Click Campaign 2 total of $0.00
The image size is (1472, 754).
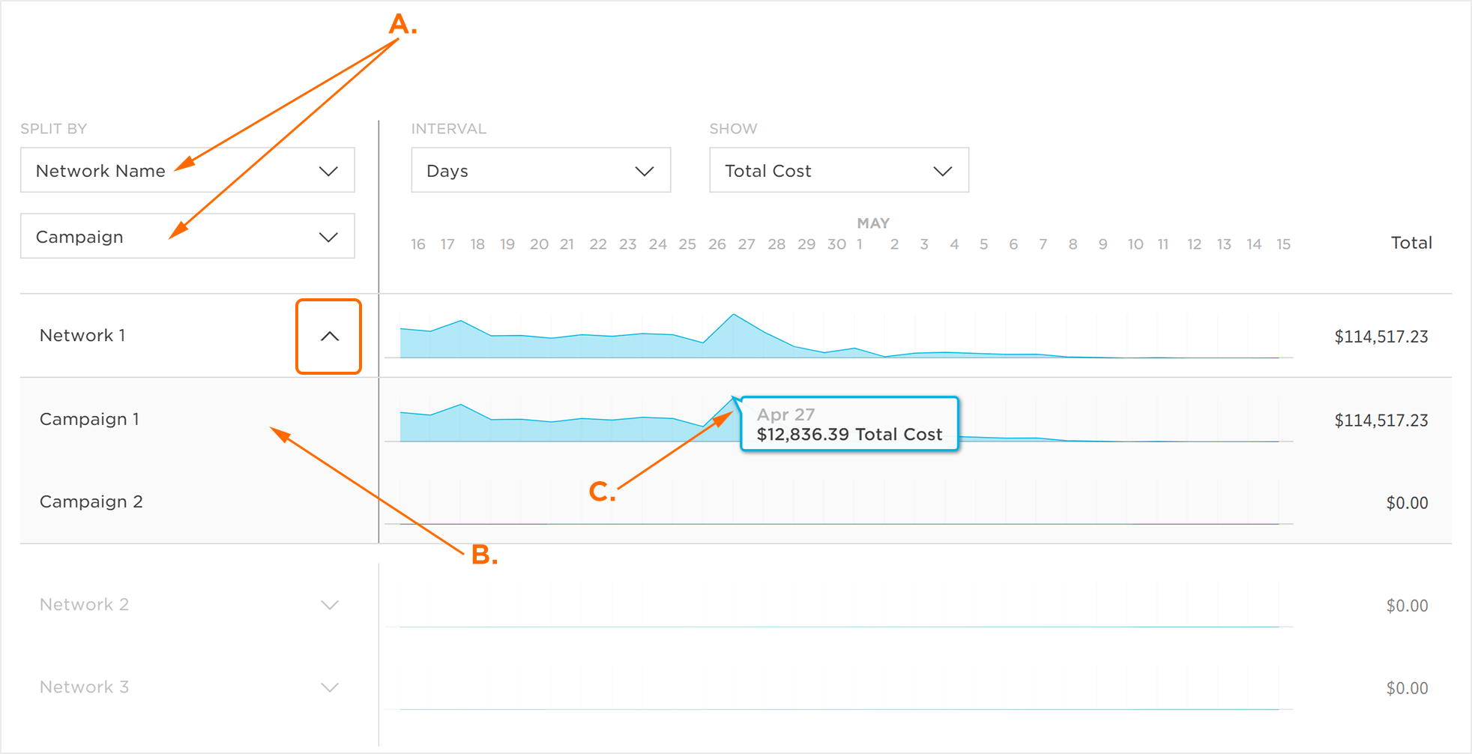tap(1407, 503)
